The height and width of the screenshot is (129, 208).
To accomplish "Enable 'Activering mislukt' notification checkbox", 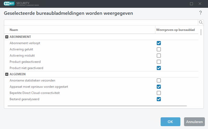I will 159,56.
